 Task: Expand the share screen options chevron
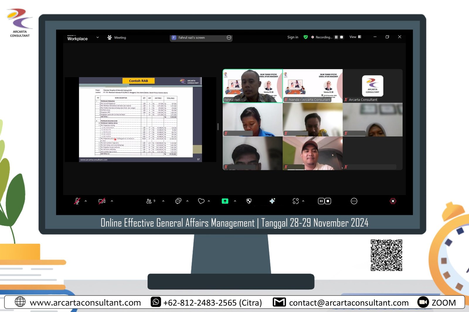[235, 201]
